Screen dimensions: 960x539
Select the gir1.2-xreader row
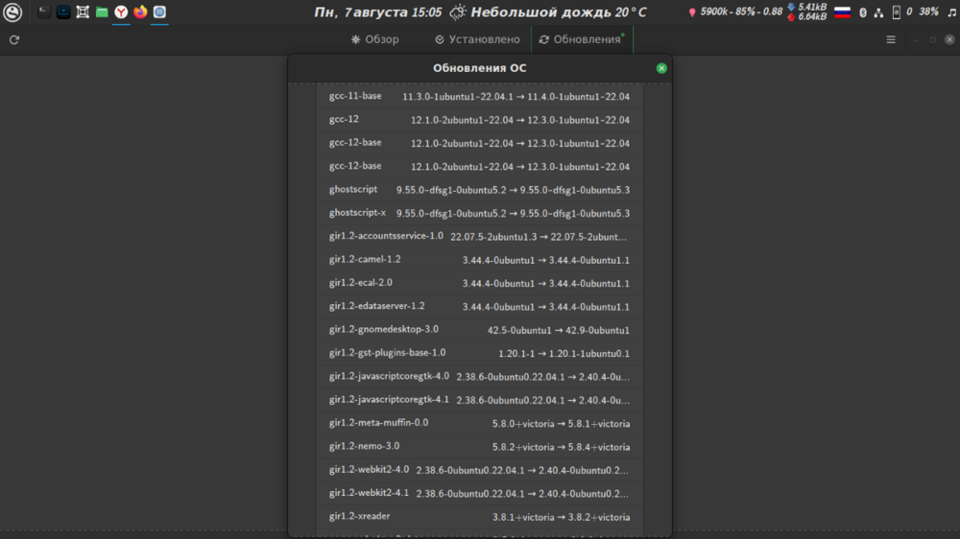pos(479,516)
